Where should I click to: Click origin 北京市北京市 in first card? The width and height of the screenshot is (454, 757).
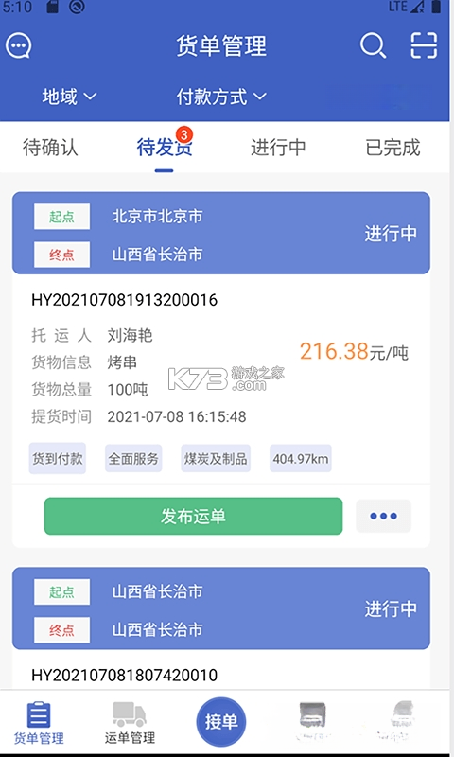(157, 217)
